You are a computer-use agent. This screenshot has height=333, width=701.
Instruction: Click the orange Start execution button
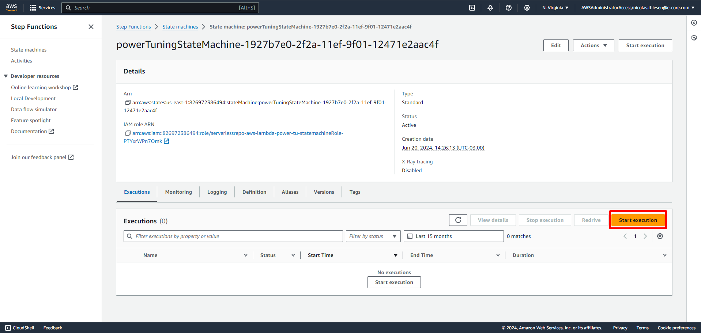click(x=638, y=220)
